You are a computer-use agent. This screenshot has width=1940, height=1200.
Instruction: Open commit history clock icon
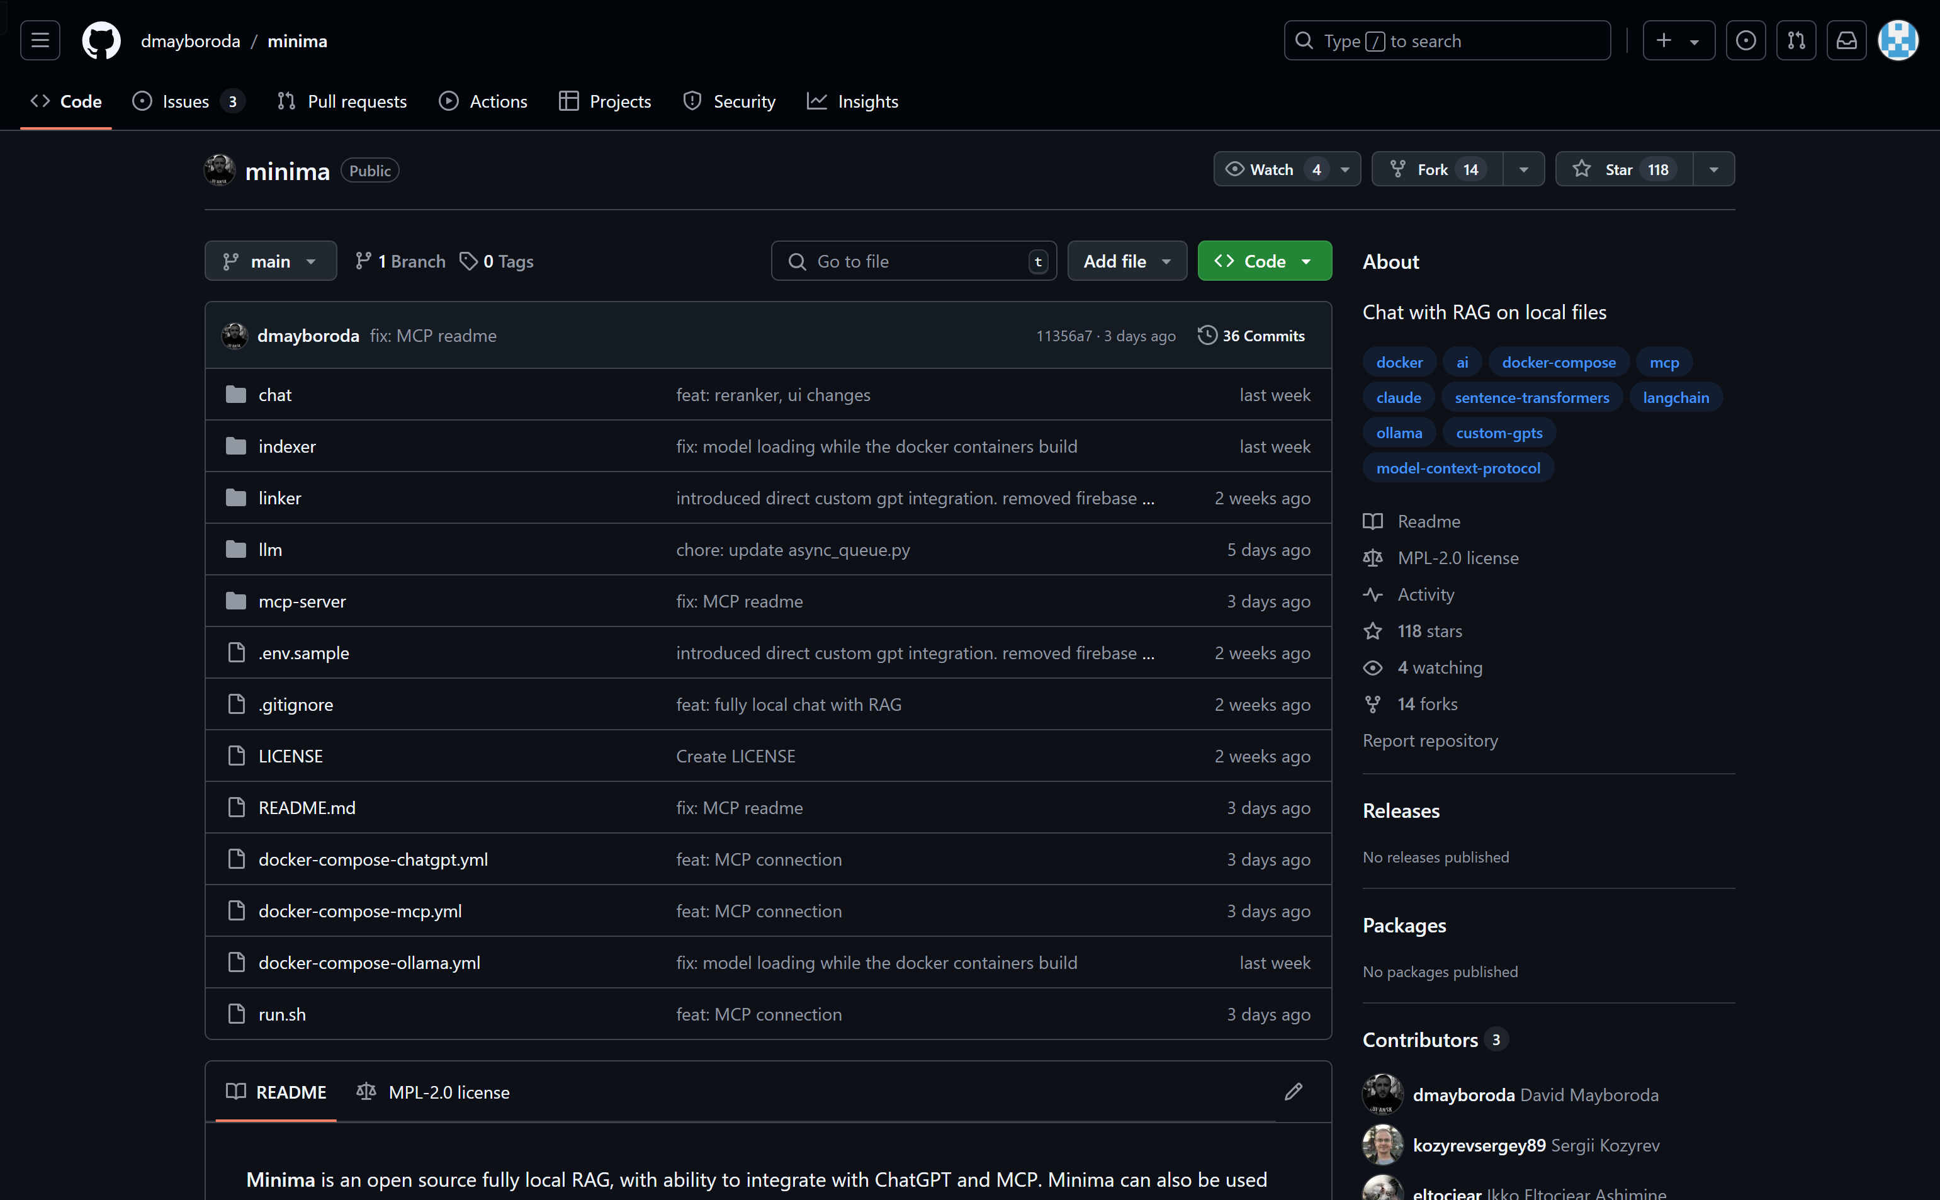coord(1207,335)
